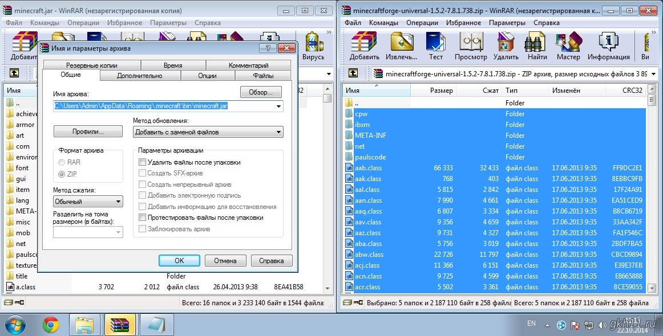The height and width of the screenshot is (336, 663).
Task: Open Команды menu in right window
Action: [x=383, y=23]
